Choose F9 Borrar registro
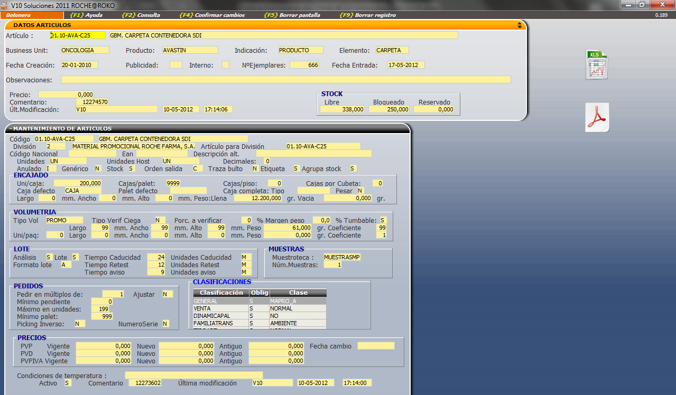 [x=367, y=15]
